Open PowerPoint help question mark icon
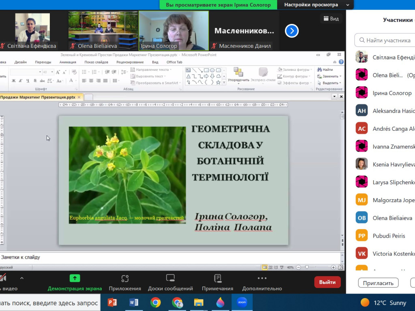 point(341,62)
